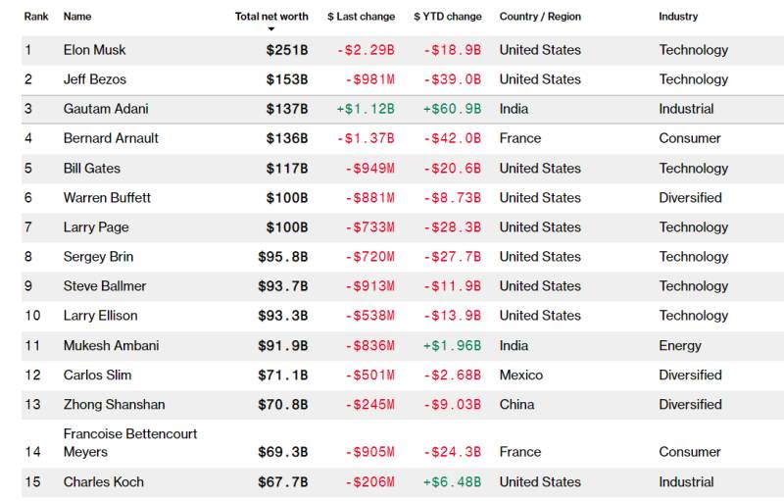Click on Bill Gates name

(x=91, y=168)
